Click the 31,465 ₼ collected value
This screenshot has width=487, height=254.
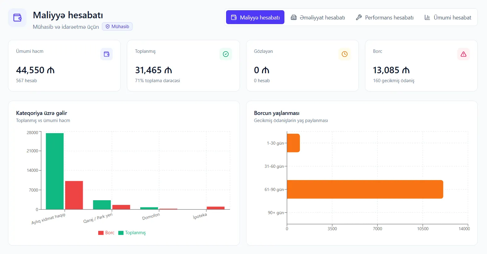[x=153, y=70]
